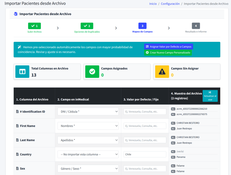
Task: Click R1 badge beside (vacío)
Action: click(x=173, y=152)
